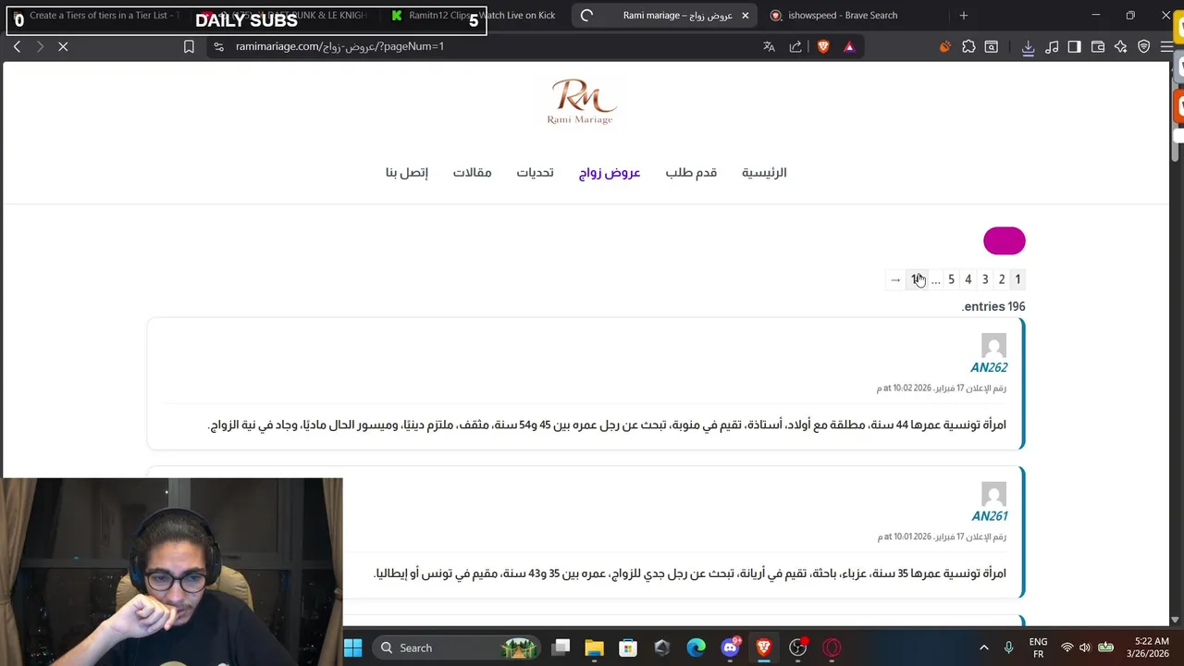Open OBS Studio from taskbar

point(797,647)
